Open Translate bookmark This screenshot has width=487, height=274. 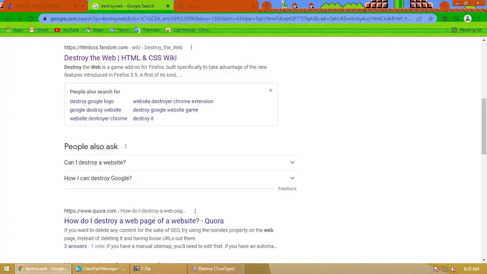coord(147,30)
